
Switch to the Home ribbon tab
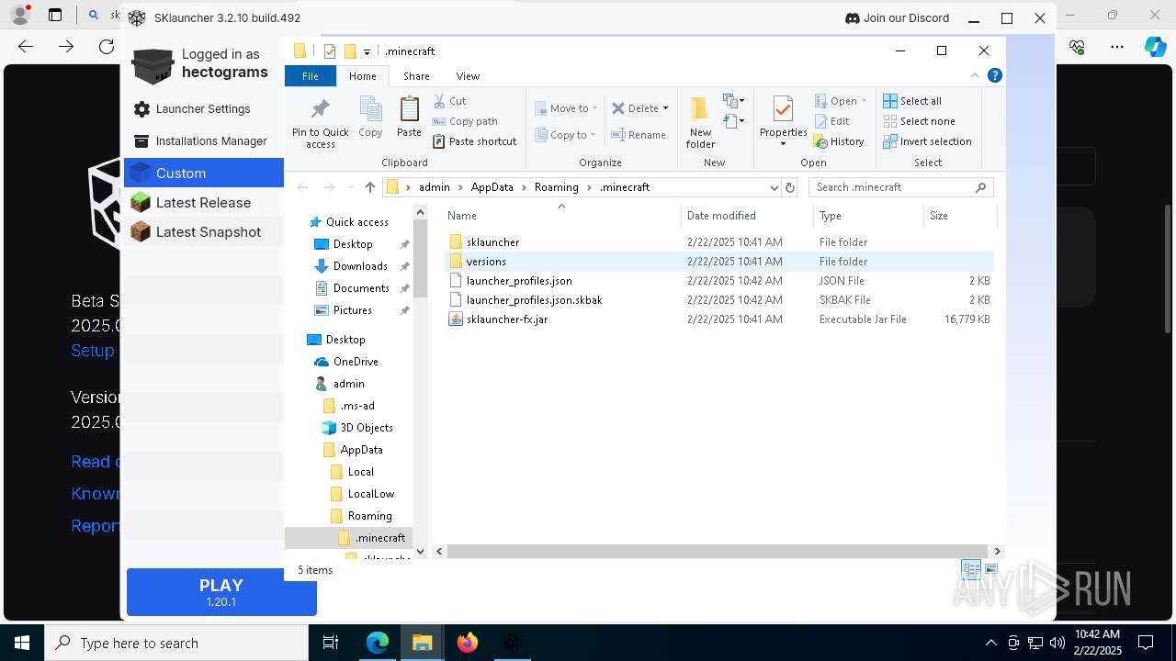point(362,76)
